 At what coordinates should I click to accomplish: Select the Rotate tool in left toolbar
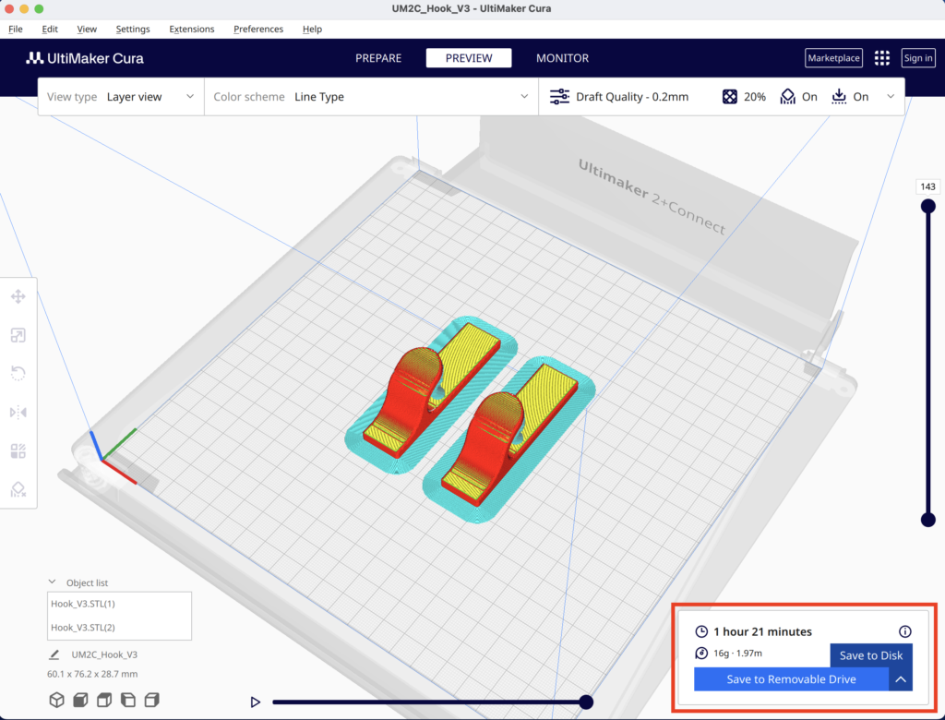pos(18,373)
